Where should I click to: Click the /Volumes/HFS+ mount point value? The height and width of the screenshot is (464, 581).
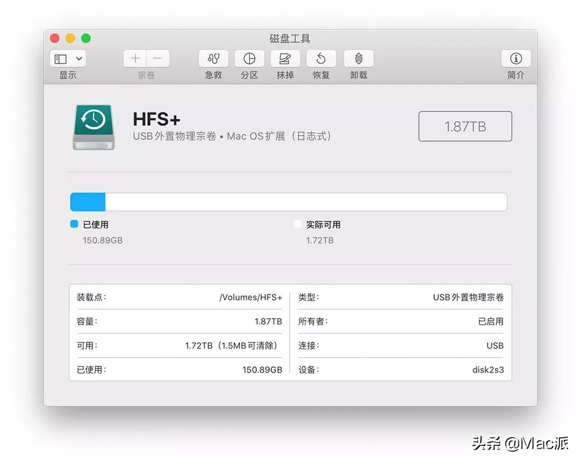[250, 297]
